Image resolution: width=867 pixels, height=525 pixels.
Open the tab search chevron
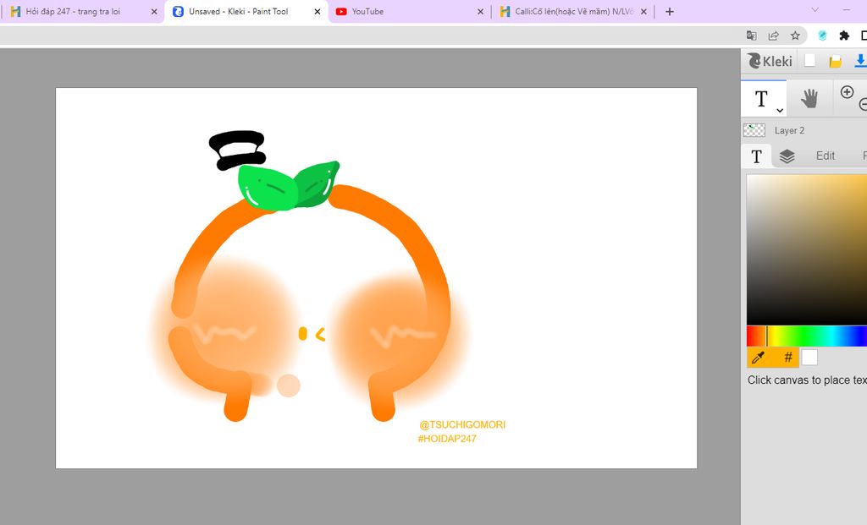coord(815,10)
